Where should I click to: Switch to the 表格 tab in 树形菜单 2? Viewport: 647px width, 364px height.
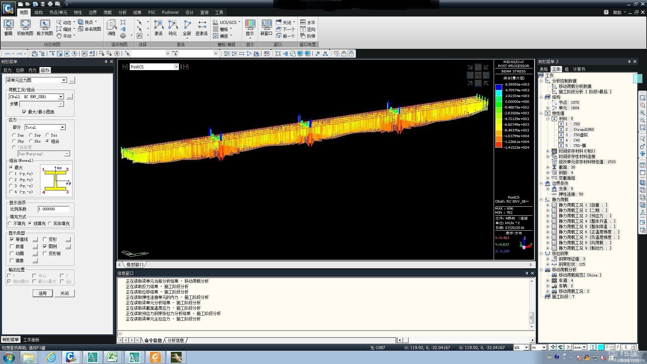(544, 69)
